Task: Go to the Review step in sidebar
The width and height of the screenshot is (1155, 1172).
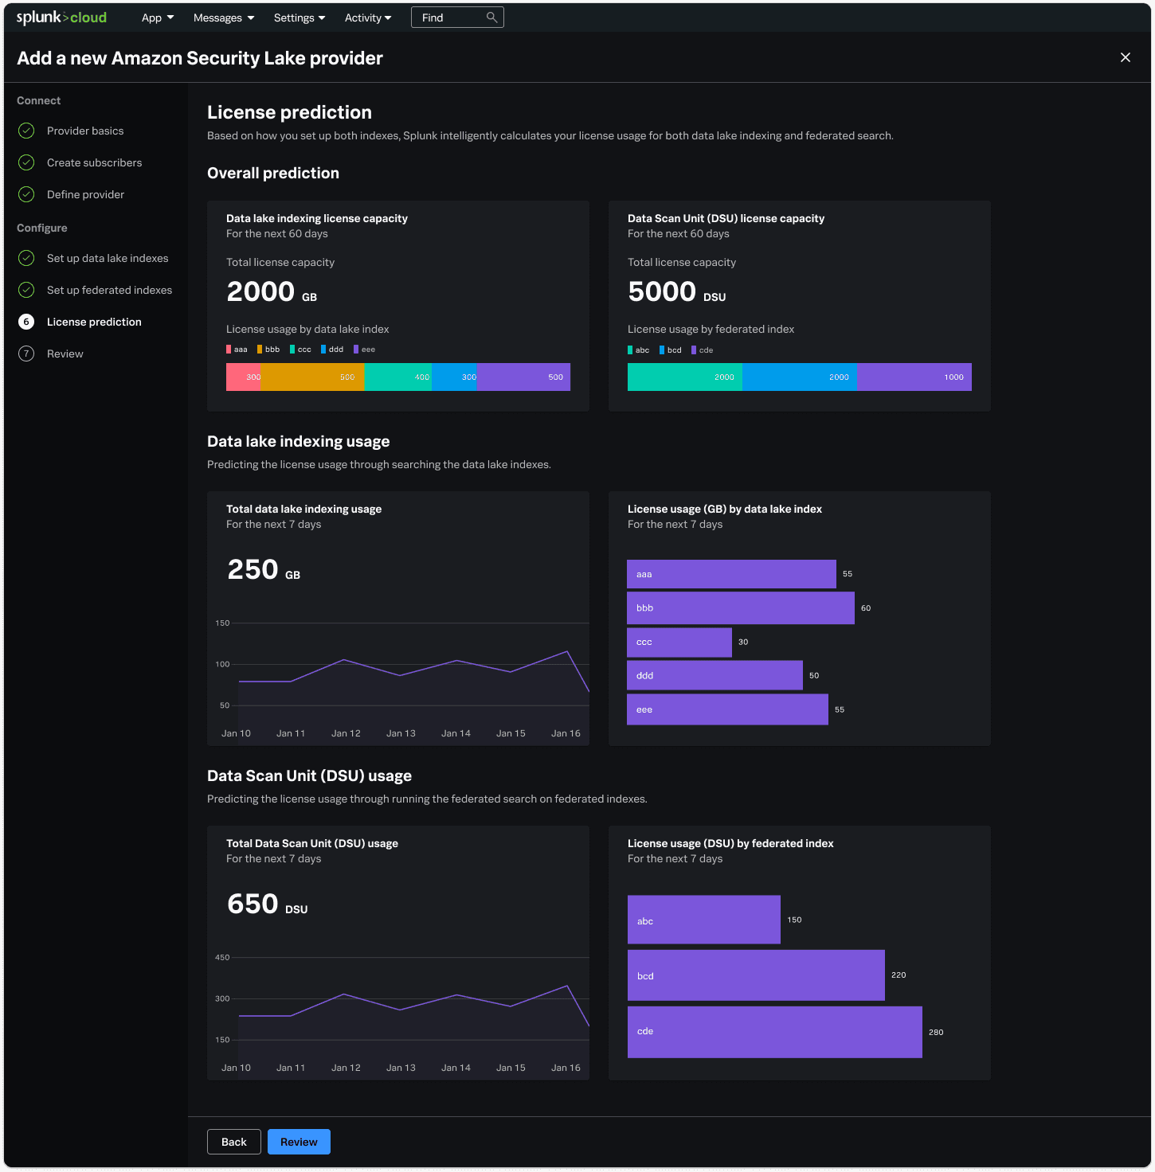Action: coord(65,354)
